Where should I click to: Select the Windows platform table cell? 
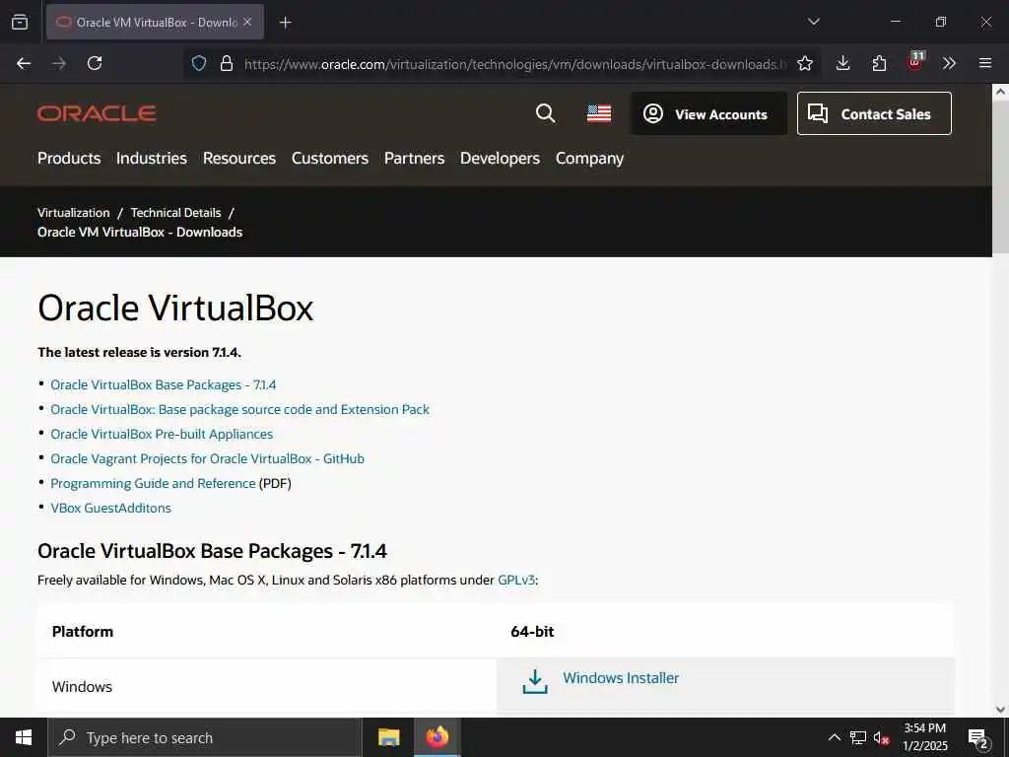coord(266,687)
